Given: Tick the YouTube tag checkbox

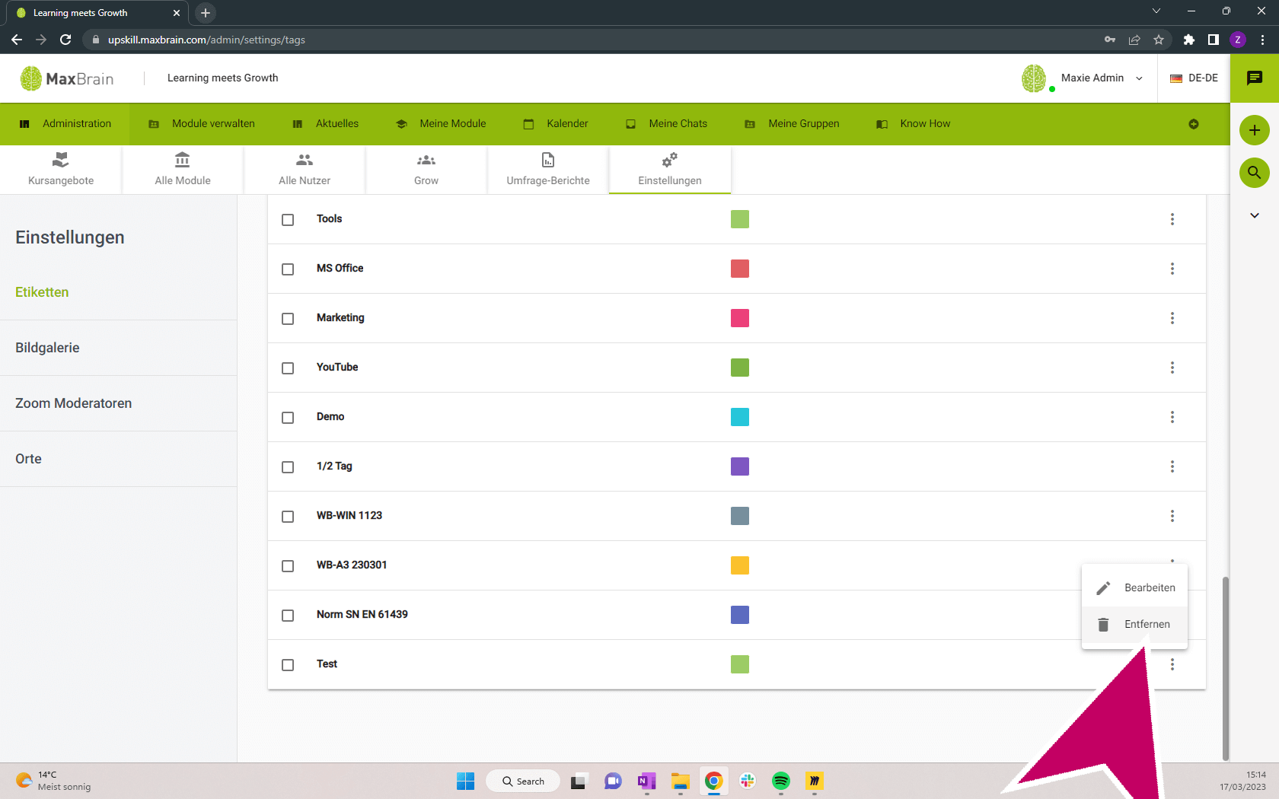Looking at the screenshot, I should tap(288, 368).
